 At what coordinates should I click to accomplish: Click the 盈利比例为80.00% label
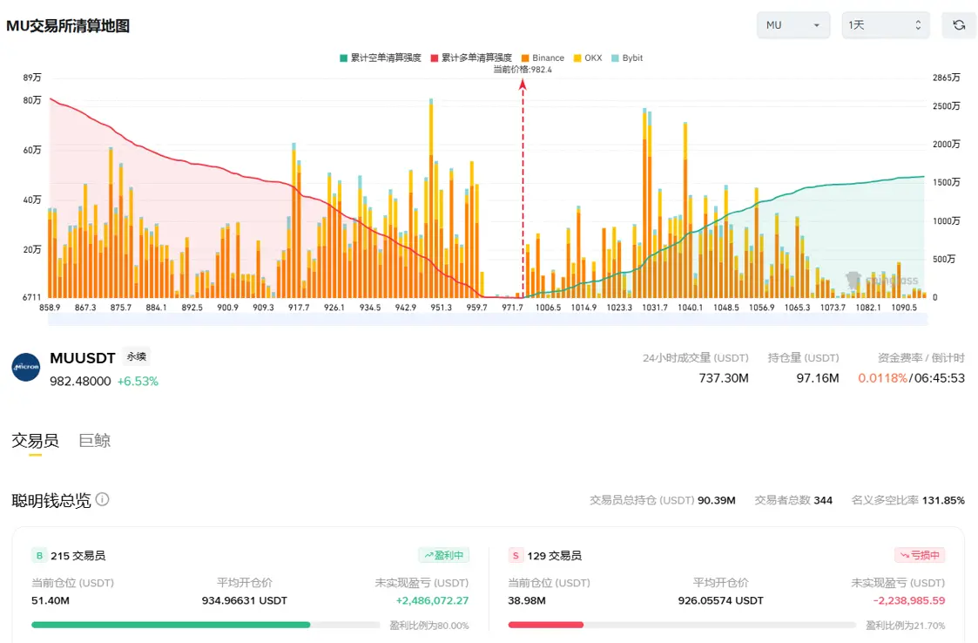coord(429,626)
